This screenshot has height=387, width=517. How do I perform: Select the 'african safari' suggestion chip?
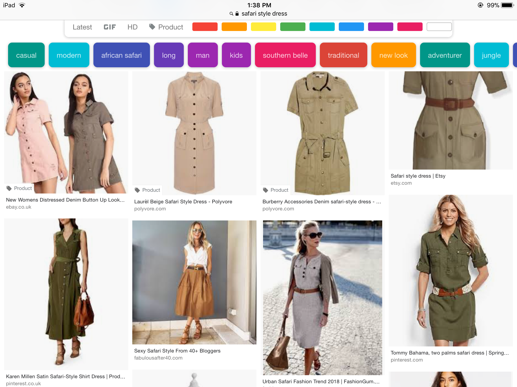tap(121, 55)
